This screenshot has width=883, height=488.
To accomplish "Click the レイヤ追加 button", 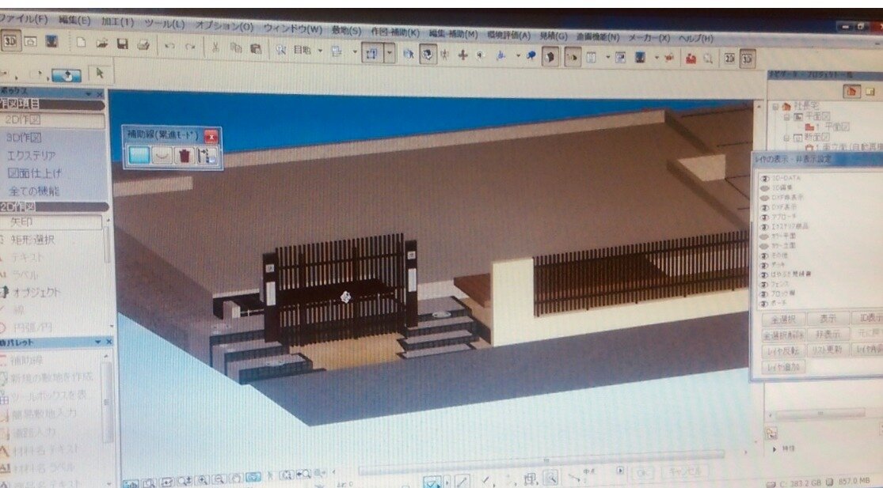I will pos(783,366).
